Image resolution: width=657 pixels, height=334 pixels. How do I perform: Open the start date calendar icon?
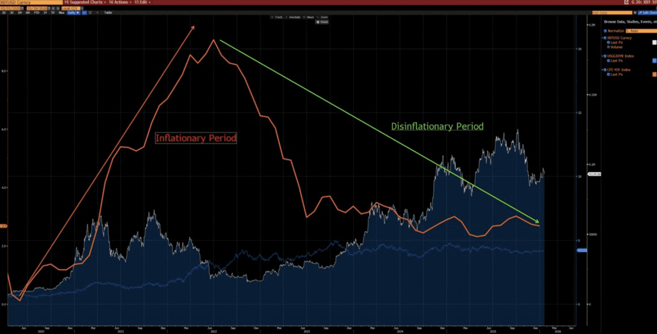(x=23, y=8)
